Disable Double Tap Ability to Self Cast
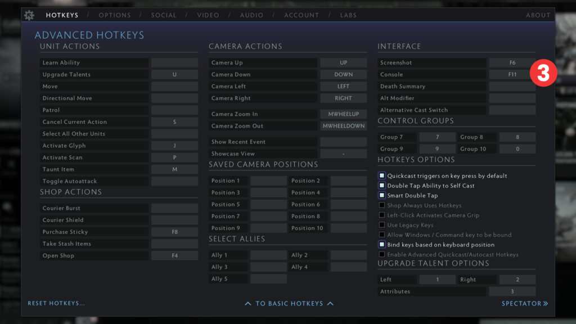 (382, 186)
